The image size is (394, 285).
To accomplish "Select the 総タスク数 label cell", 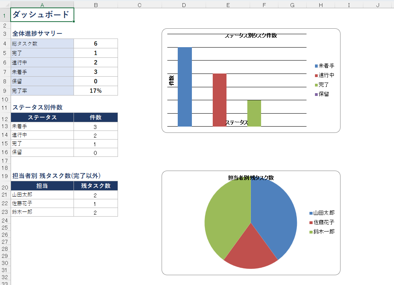I will point(42,44).
